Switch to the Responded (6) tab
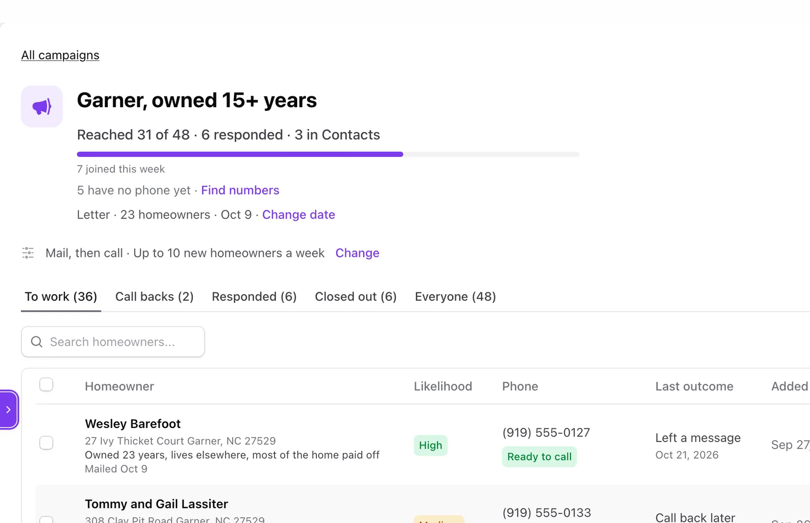This screenshot has height=523, width=810. pos(254,297)
